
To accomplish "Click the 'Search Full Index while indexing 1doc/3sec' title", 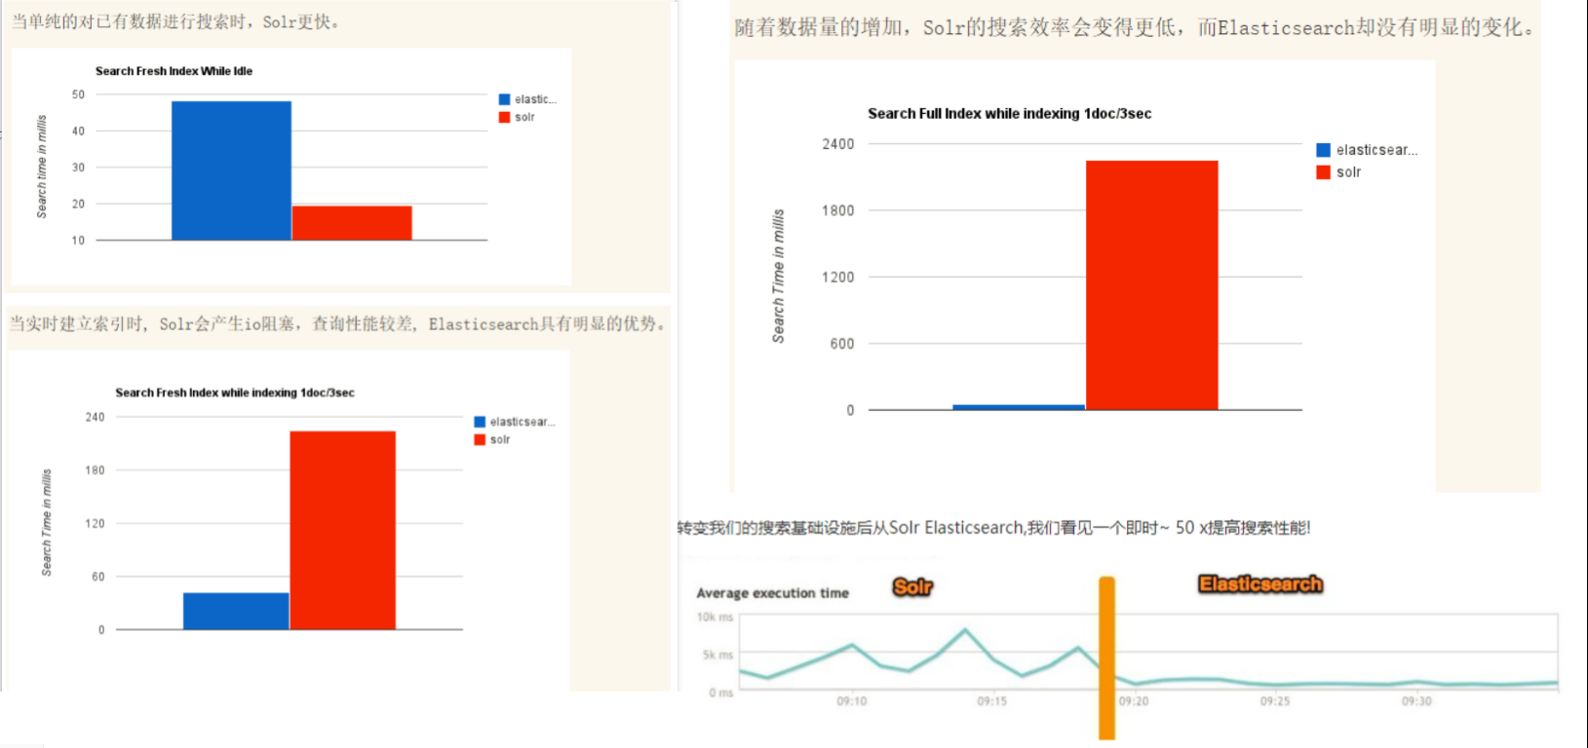I will point(1009,114).
